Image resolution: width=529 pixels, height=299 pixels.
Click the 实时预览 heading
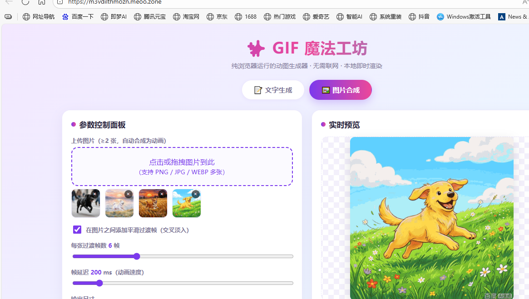(x=344, y=125)
